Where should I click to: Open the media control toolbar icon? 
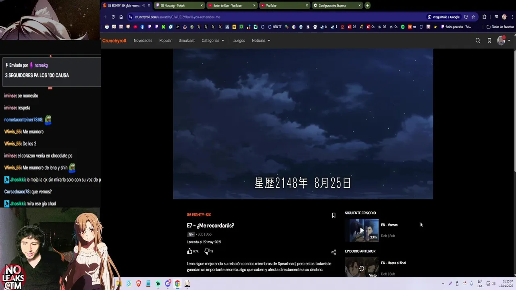(496, 17)
